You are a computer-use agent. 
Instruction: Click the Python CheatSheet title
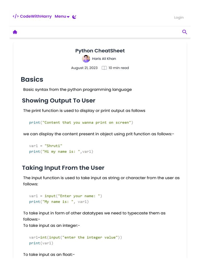pos(100,51)
